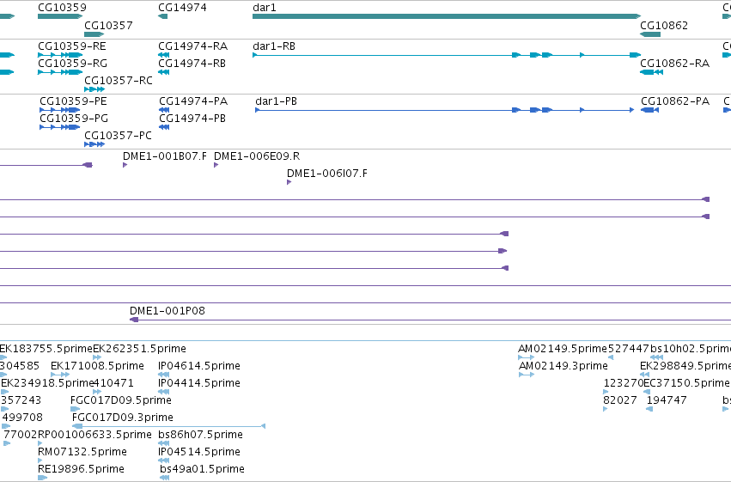Click the EK262351.5prime EST
731x482 pixels.
click(x=97, y=357)
